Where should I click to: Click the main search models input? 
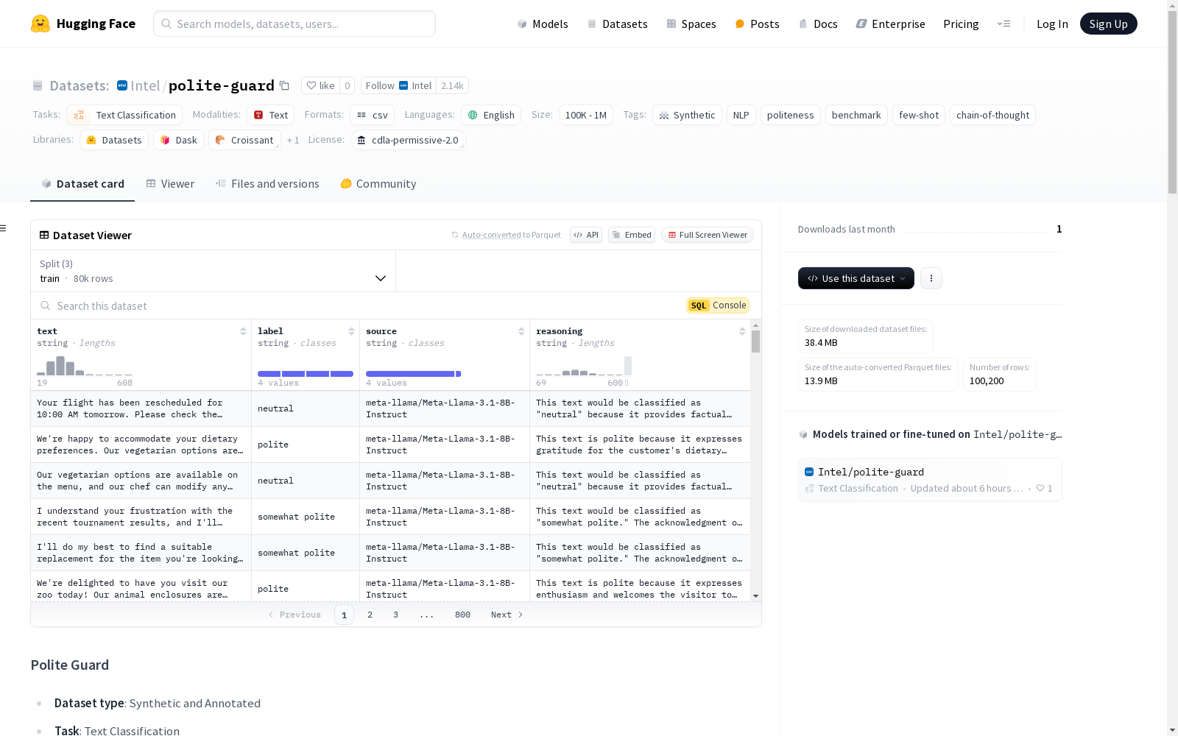[x=294, y=24]
